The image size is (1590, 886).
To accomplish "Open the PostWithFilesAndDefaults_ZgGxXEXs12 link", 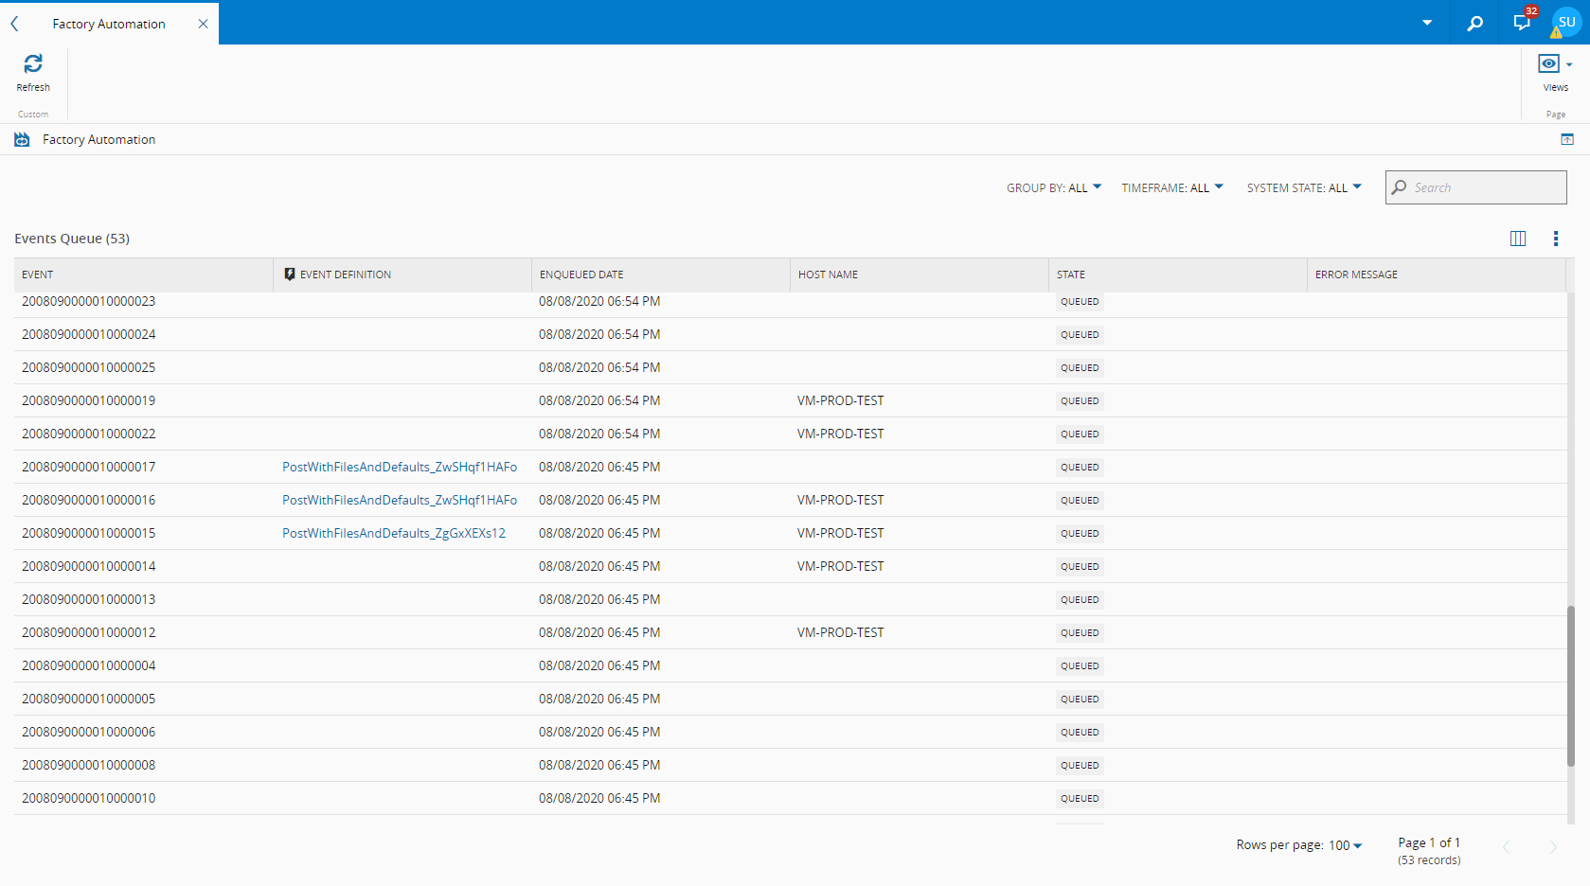I will (x=394, y=533).
